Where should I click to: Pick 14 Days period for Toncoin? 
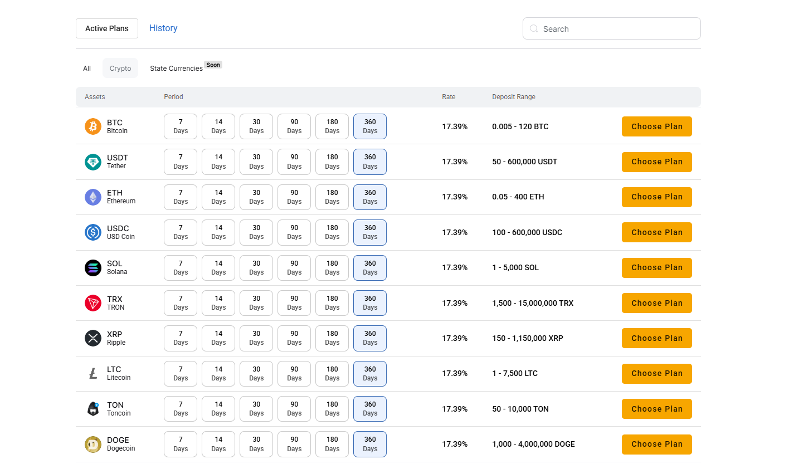(218, 409)
